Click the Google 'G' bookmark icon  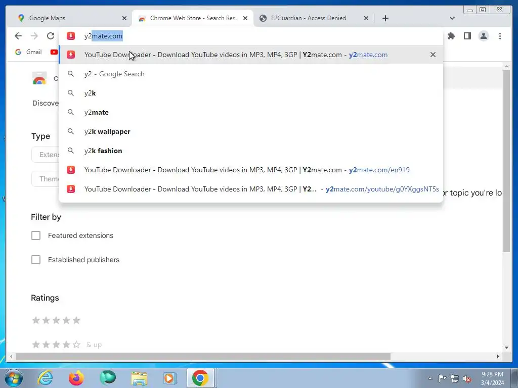coord(18,52)
